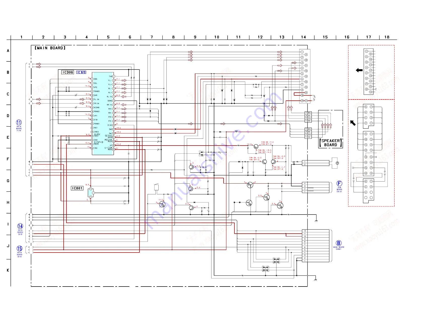Click the AU9V label
Viewport: 423px width, 318px height.
tap(97, 134)
